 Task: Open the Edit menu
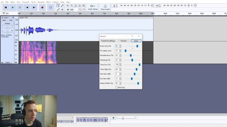tap(7, 2)
